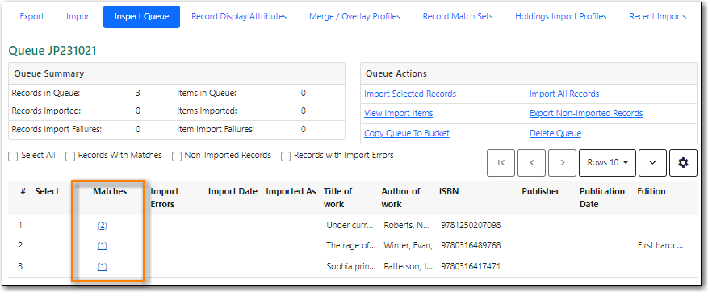Click edition cell First hardc...
The image size is (708, 292).
[660, 246]
